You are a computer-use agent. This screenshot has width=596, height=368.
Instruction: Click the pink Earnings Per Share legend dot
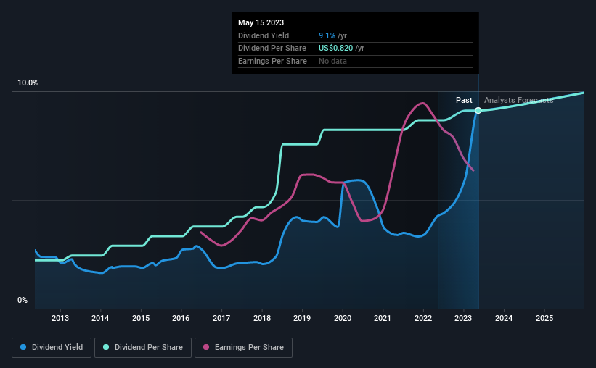pos(206,347)
